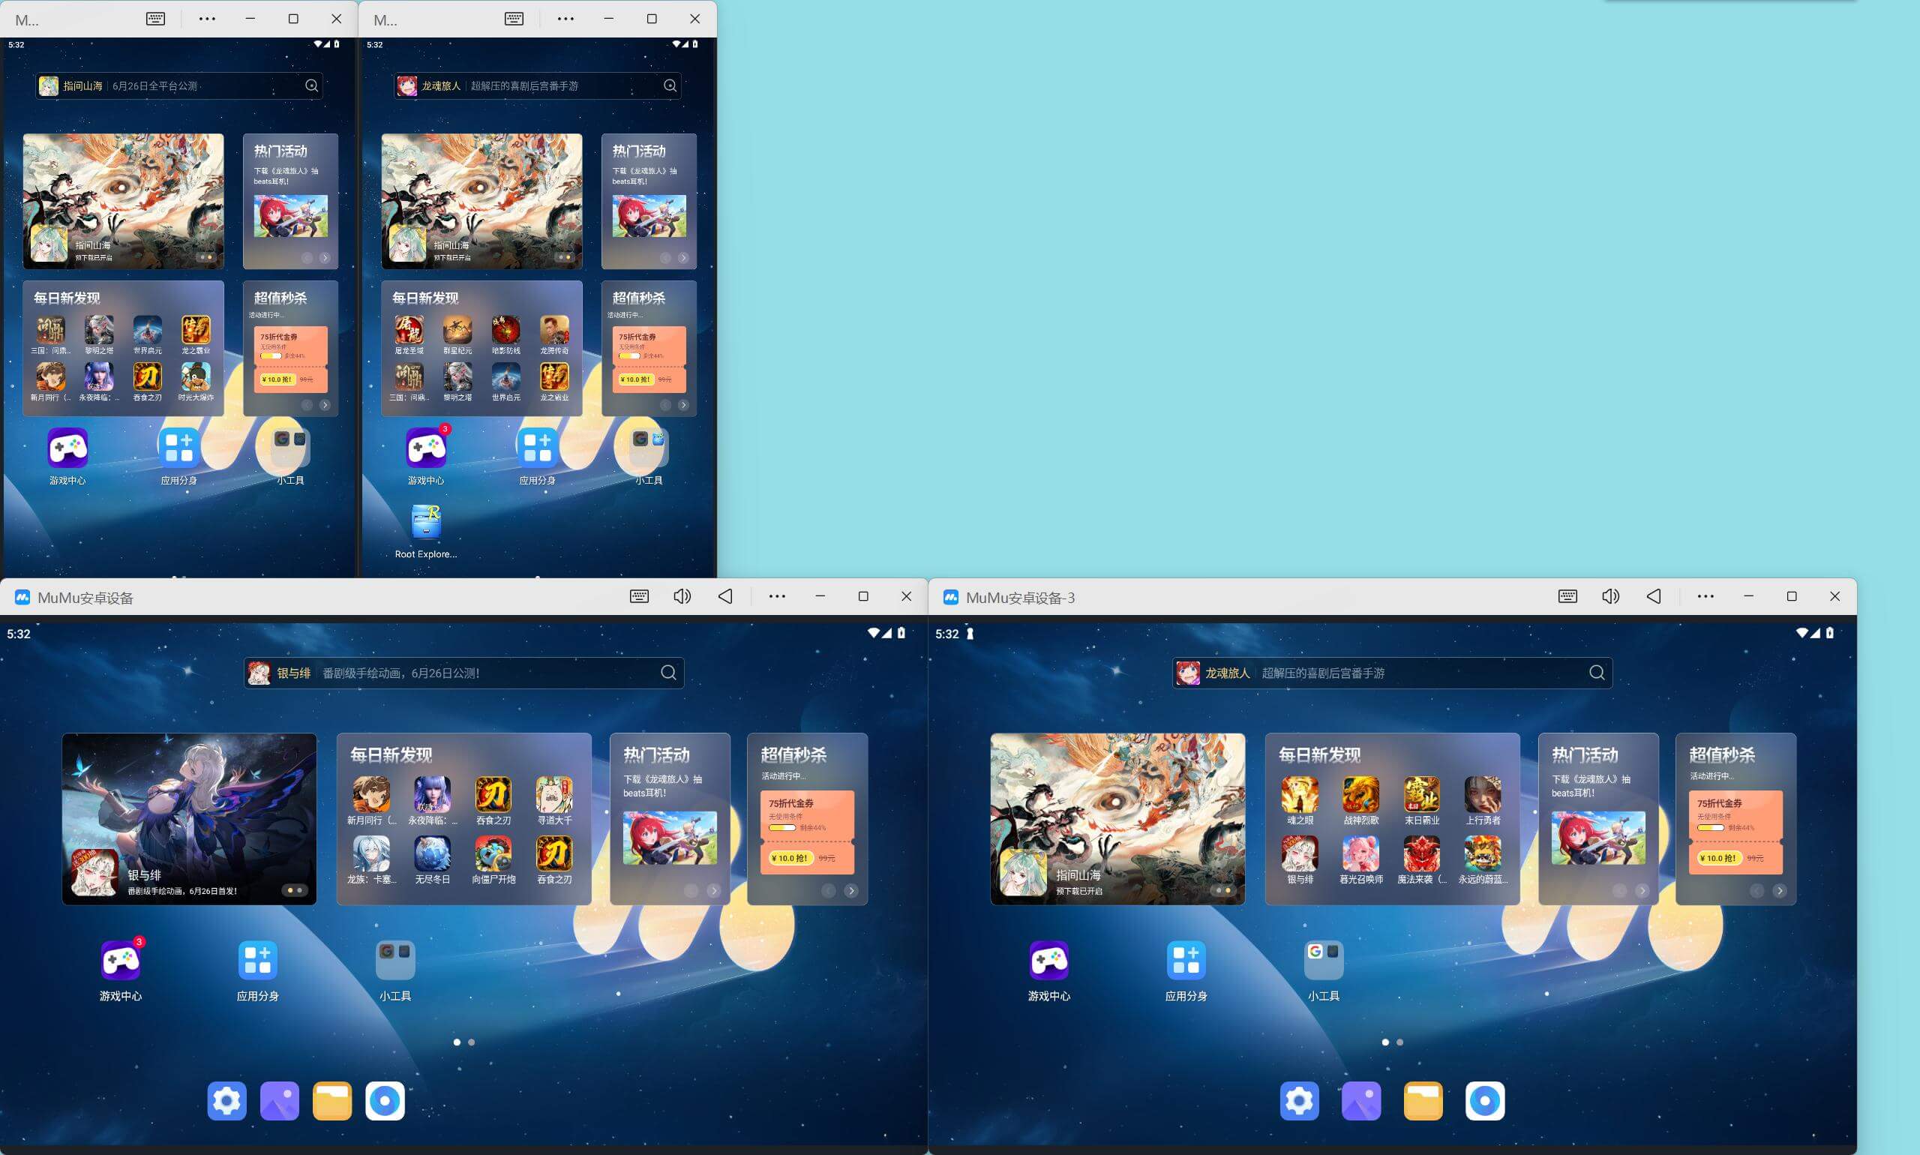
Task: Click search magnifier in MuMu安卓设备 search bar
Action: point(667,673)
